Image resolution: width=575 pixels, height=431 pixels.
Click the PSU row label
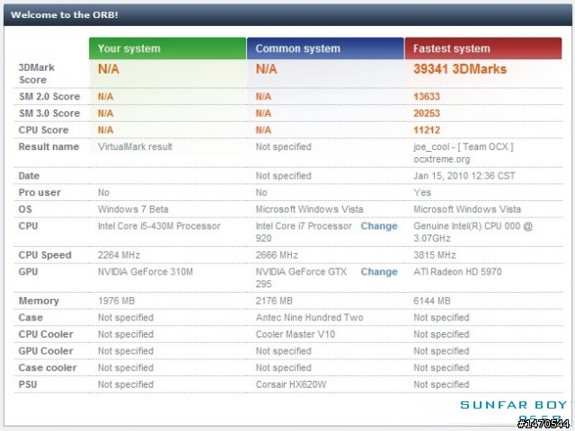coord(28,384)
